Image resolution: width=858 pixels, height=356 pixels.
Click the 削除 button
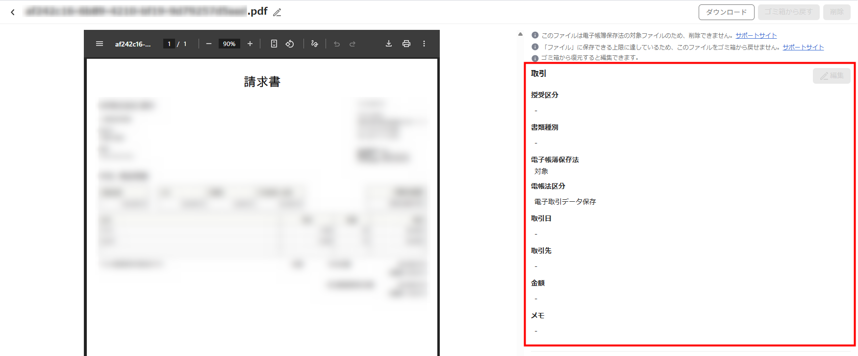tap(837, 12)
